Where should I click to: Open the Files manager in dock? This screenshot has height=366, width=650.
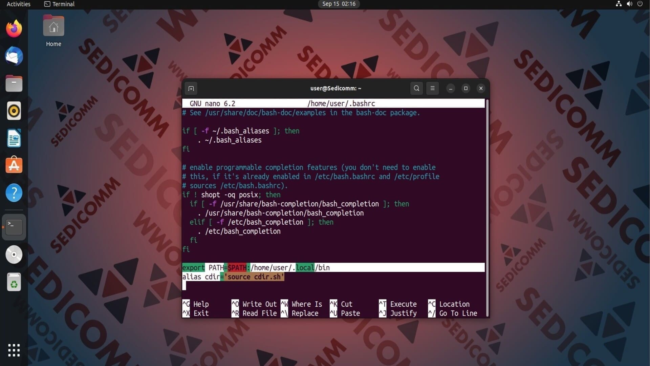[14, 83]
